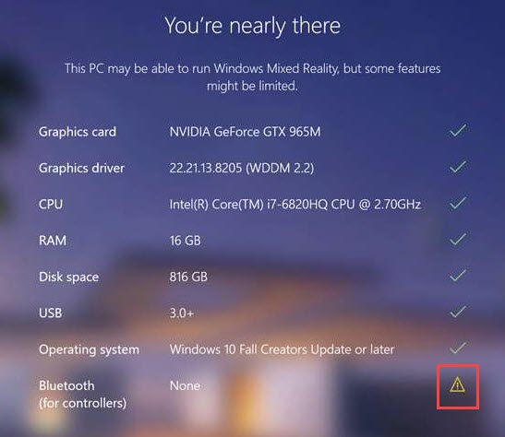Click the RAM checkmark icon
The image size is (505, 437).
pos(458,239)
